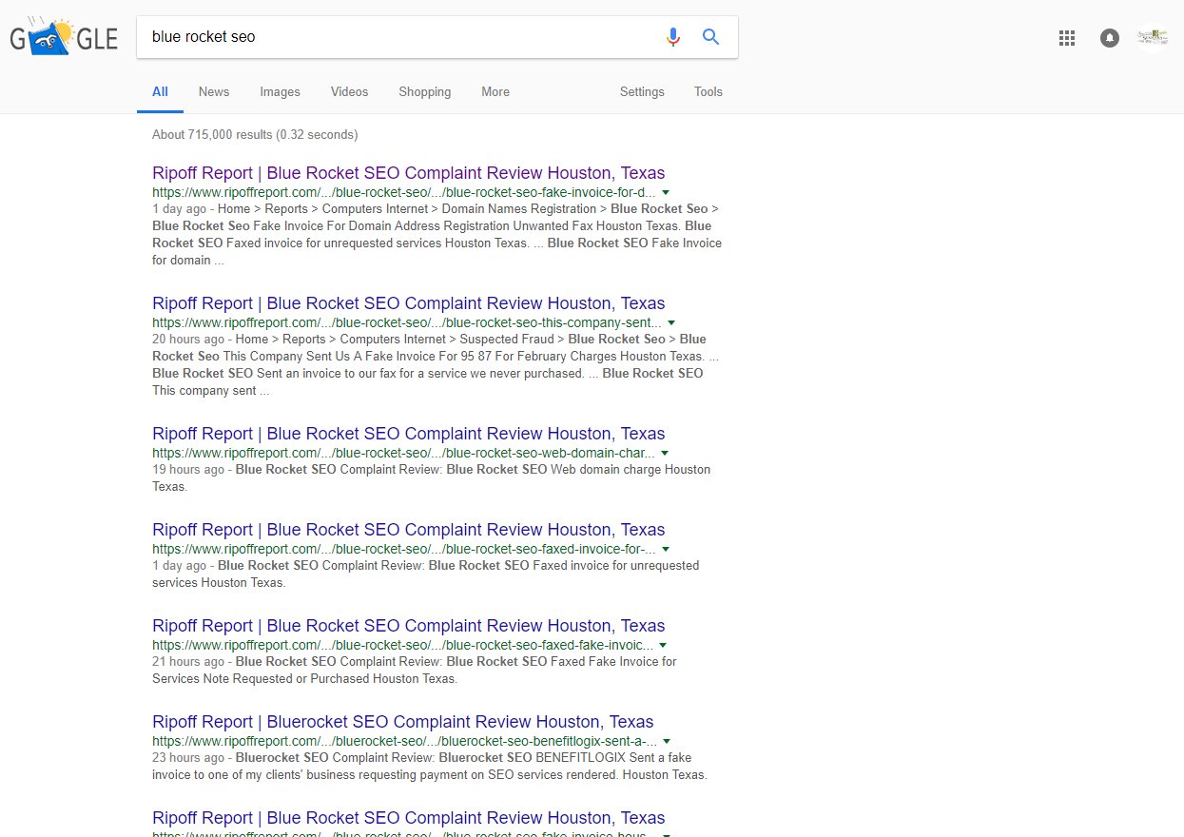Image resolution: width=1184 pixels, height=837 pixels.
Task: Click the snippet reading "Web domain charge Houston"
Action: (431, 478)
